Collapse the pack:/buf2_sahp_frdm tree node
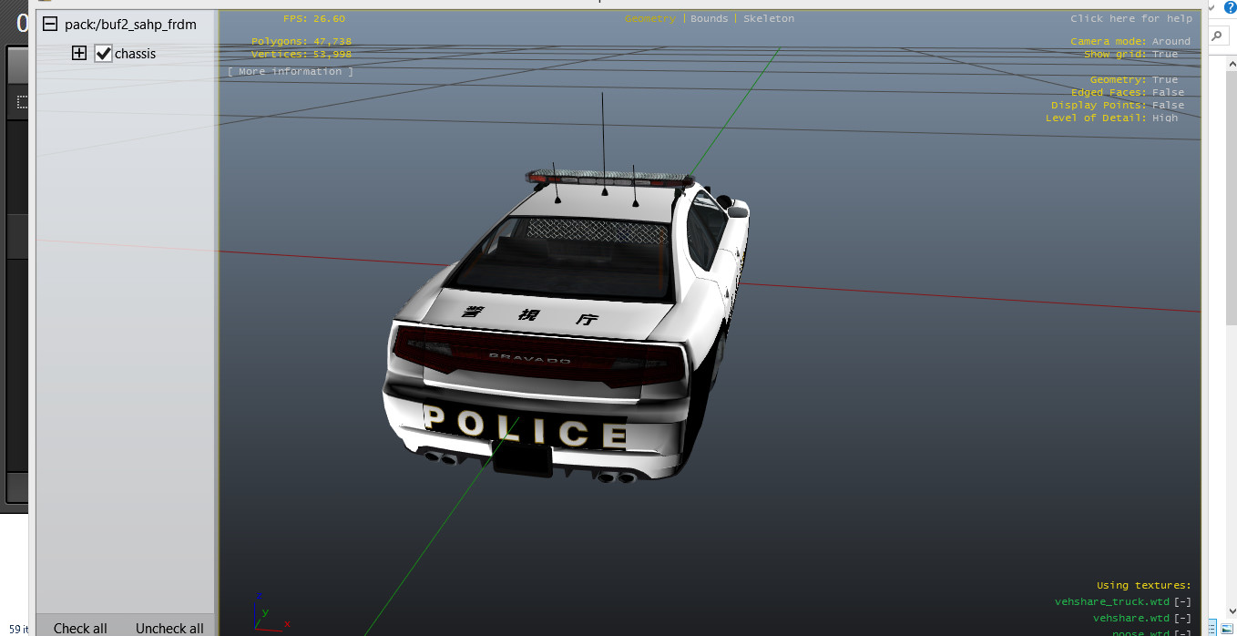 tap(50, 25)
